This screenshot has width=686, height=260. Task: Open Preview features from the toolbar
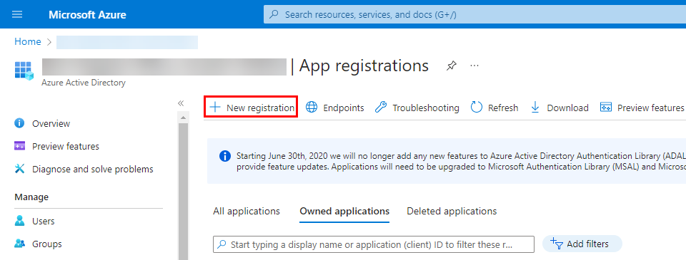coord(642,108)
